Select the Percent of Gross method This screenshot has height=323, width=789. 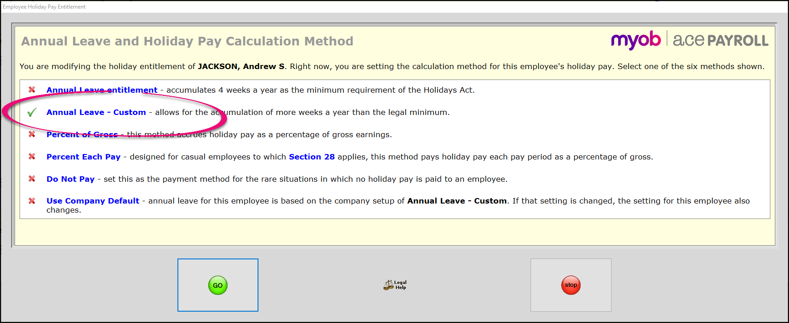(x=82, y=134)
